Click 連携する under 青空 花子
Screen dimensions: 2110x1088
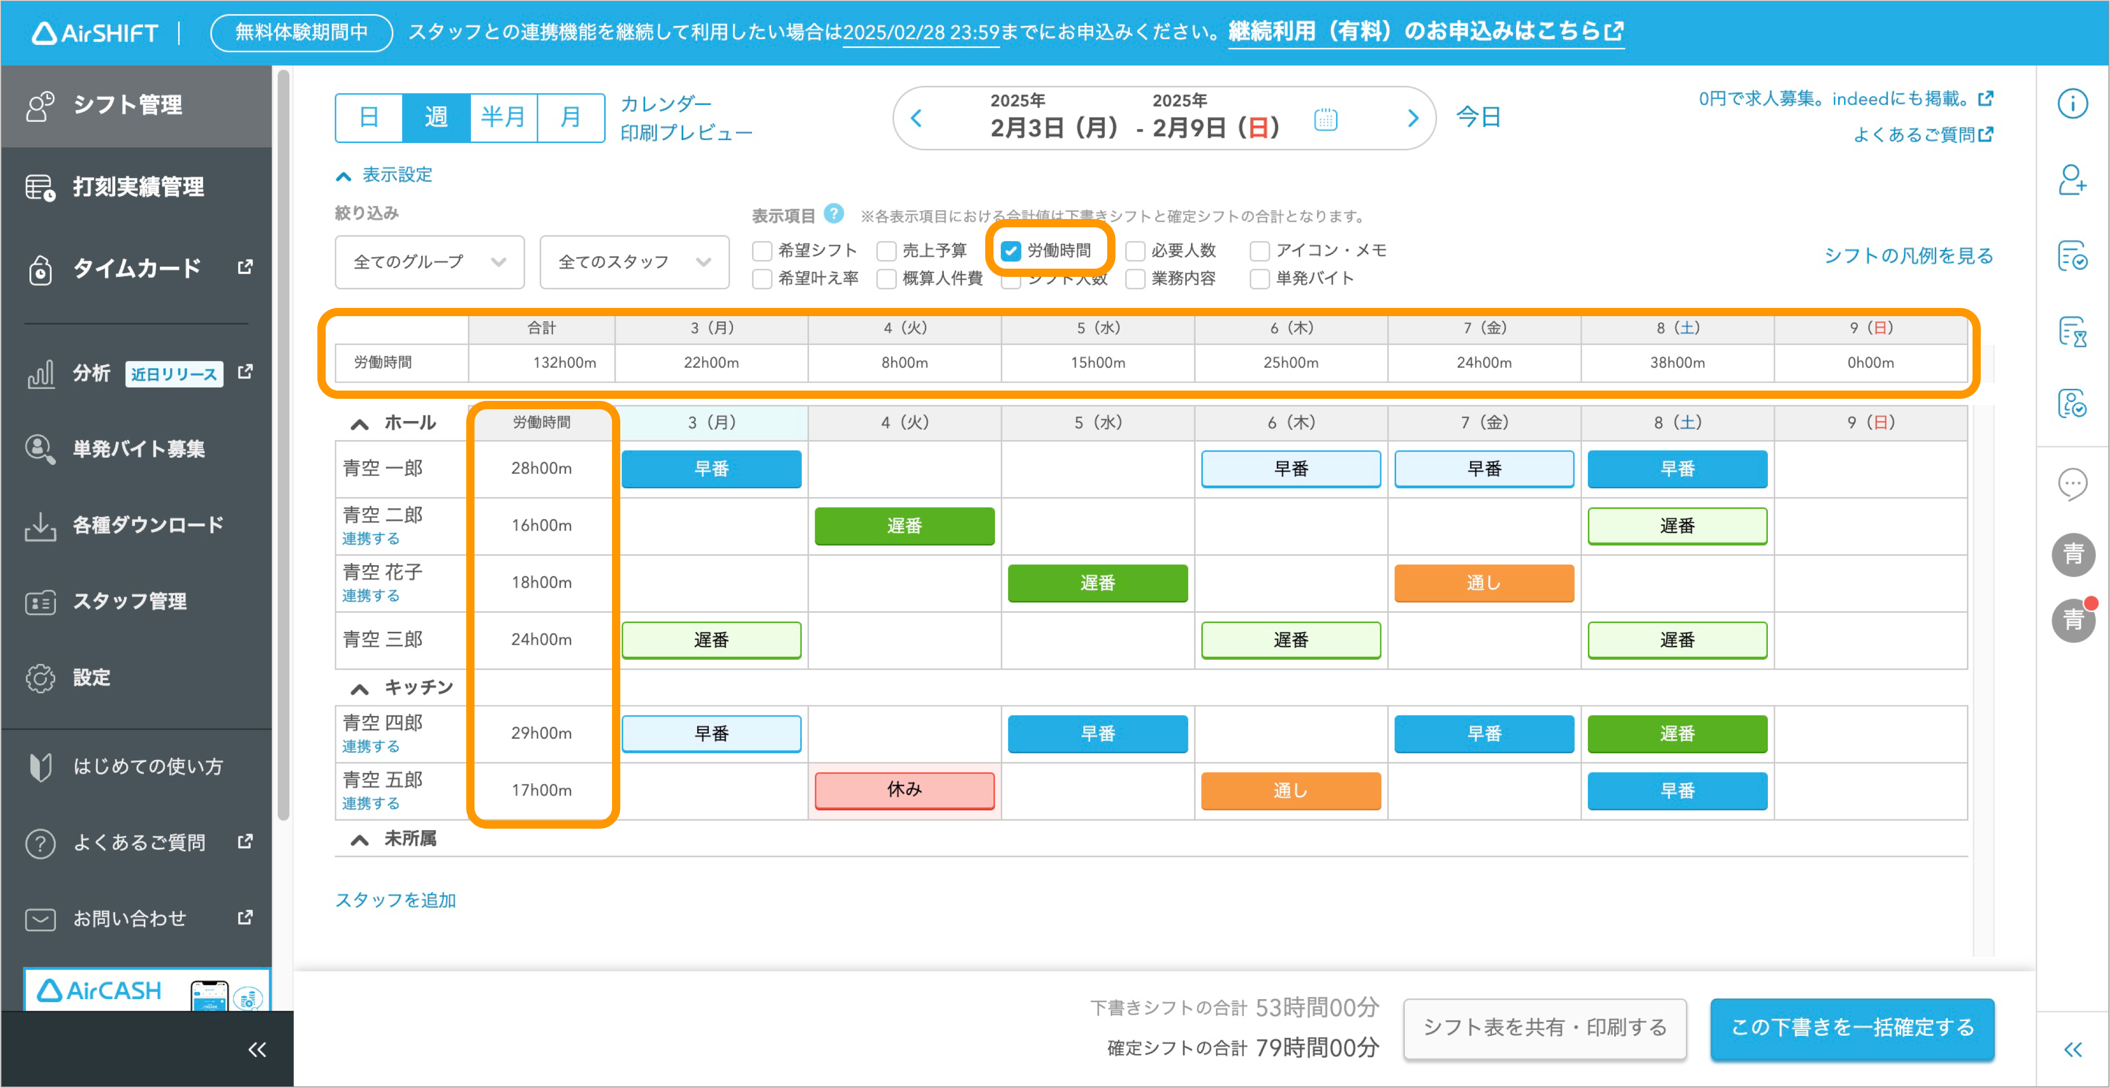coord(371,596)
